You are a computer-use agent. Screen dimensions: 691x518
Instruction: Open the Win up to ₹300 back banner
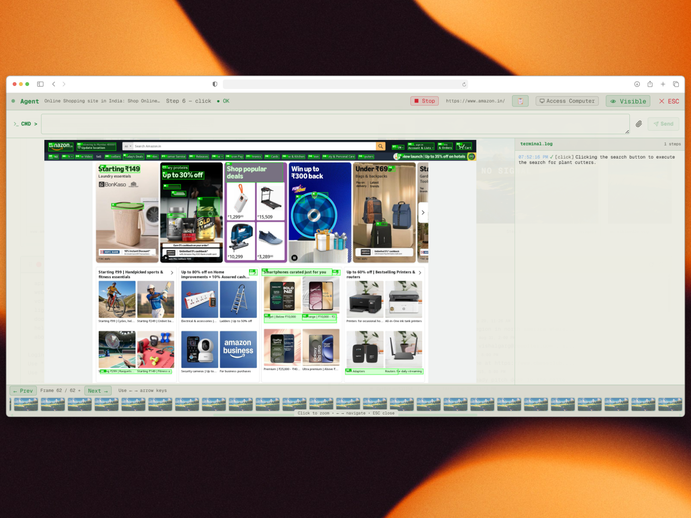click(320, 212)
